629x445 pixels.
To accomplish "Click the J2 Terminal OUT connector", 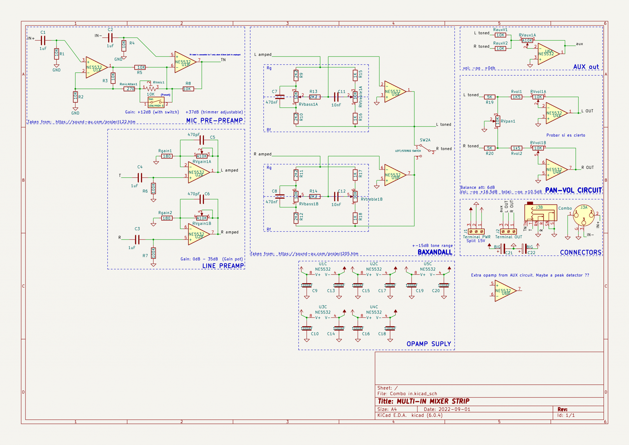I will pos(508,231).
